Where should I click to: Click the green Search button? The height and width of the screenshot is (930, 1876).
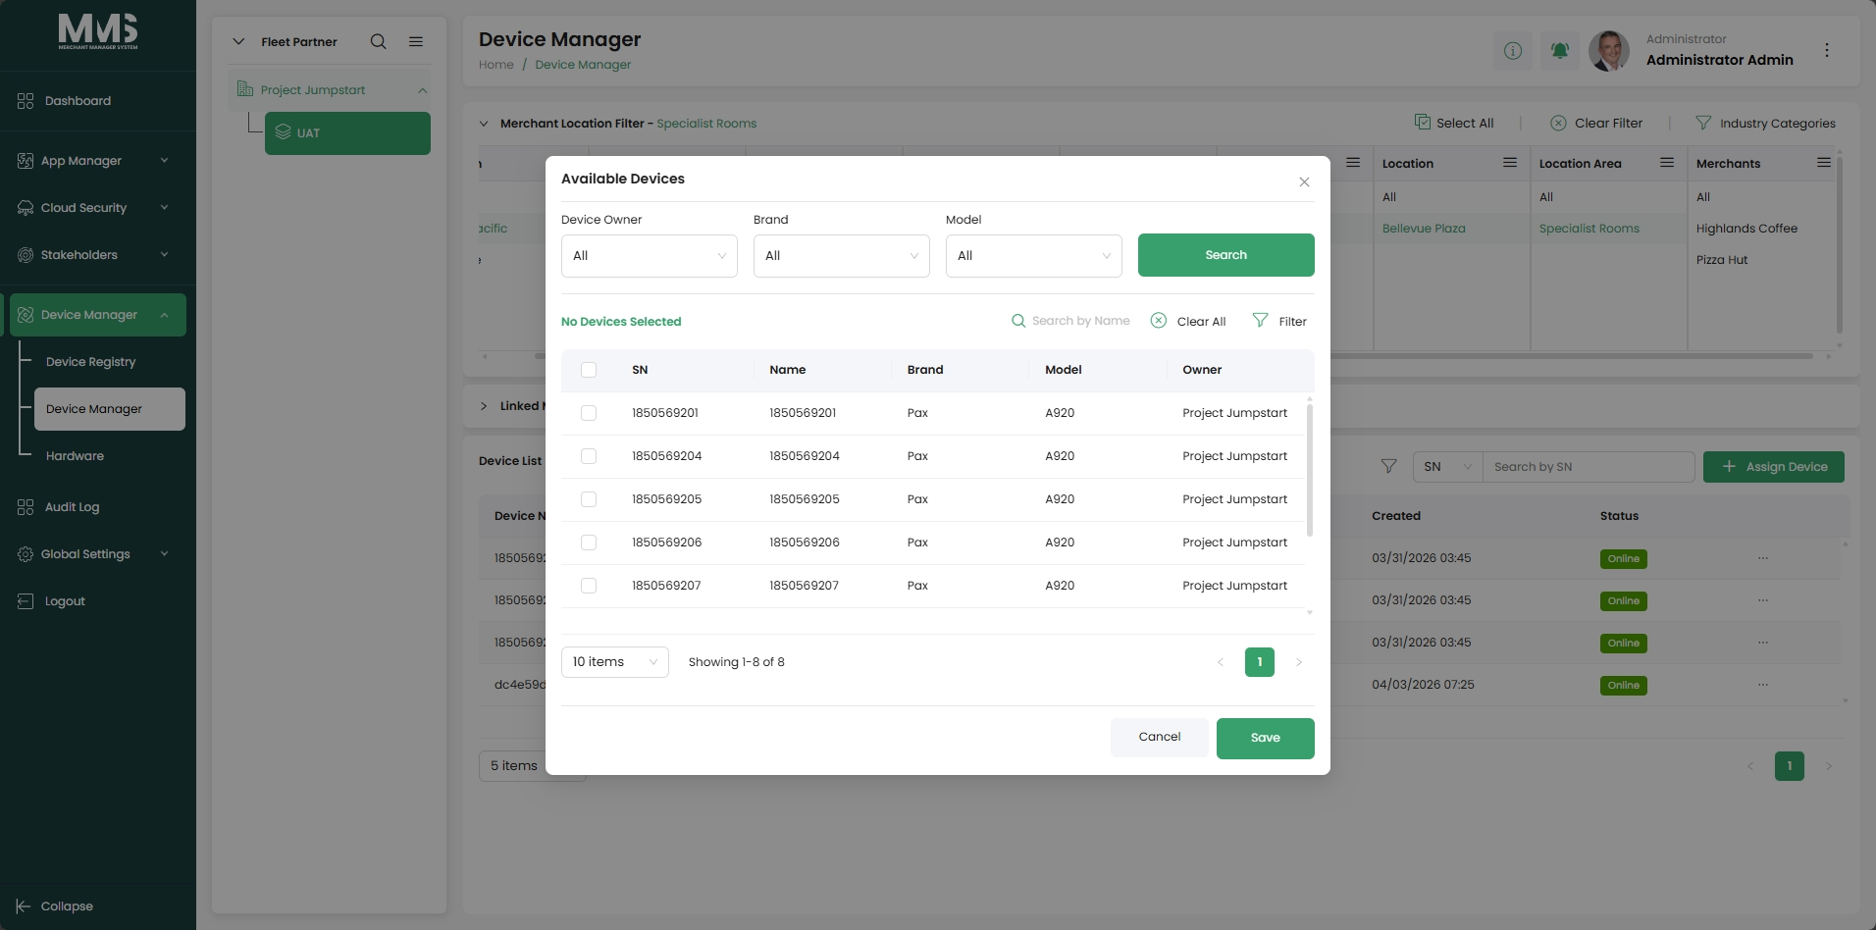tap(1226, 255)
